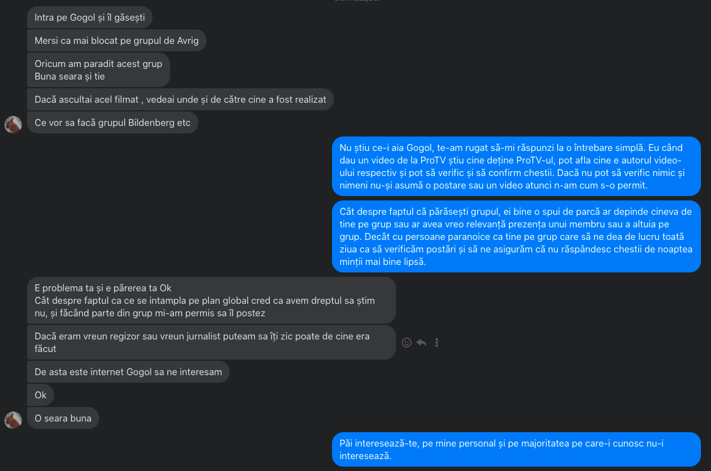This screenshot has height=471, width=711.
Task: Select the 'O seara buna' message bubble
Action: click(63, 418)
